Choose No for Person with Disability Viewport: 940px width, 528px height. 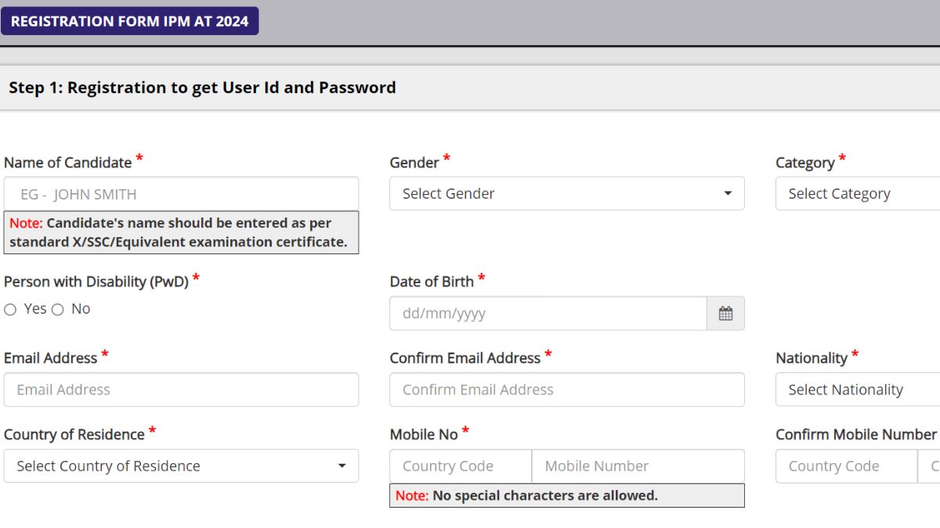(x=57, y=310)
